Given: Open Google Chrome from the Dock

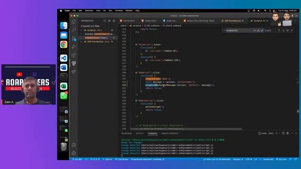Looking at the screenshot, I should point(63,45).
